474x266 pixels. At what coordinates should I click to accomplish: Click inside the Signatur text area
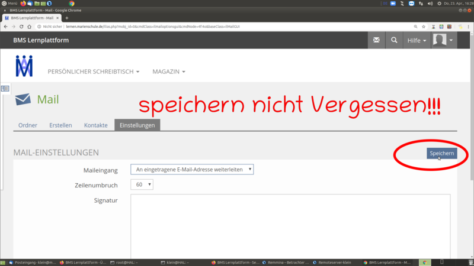[x=290, y=225]
